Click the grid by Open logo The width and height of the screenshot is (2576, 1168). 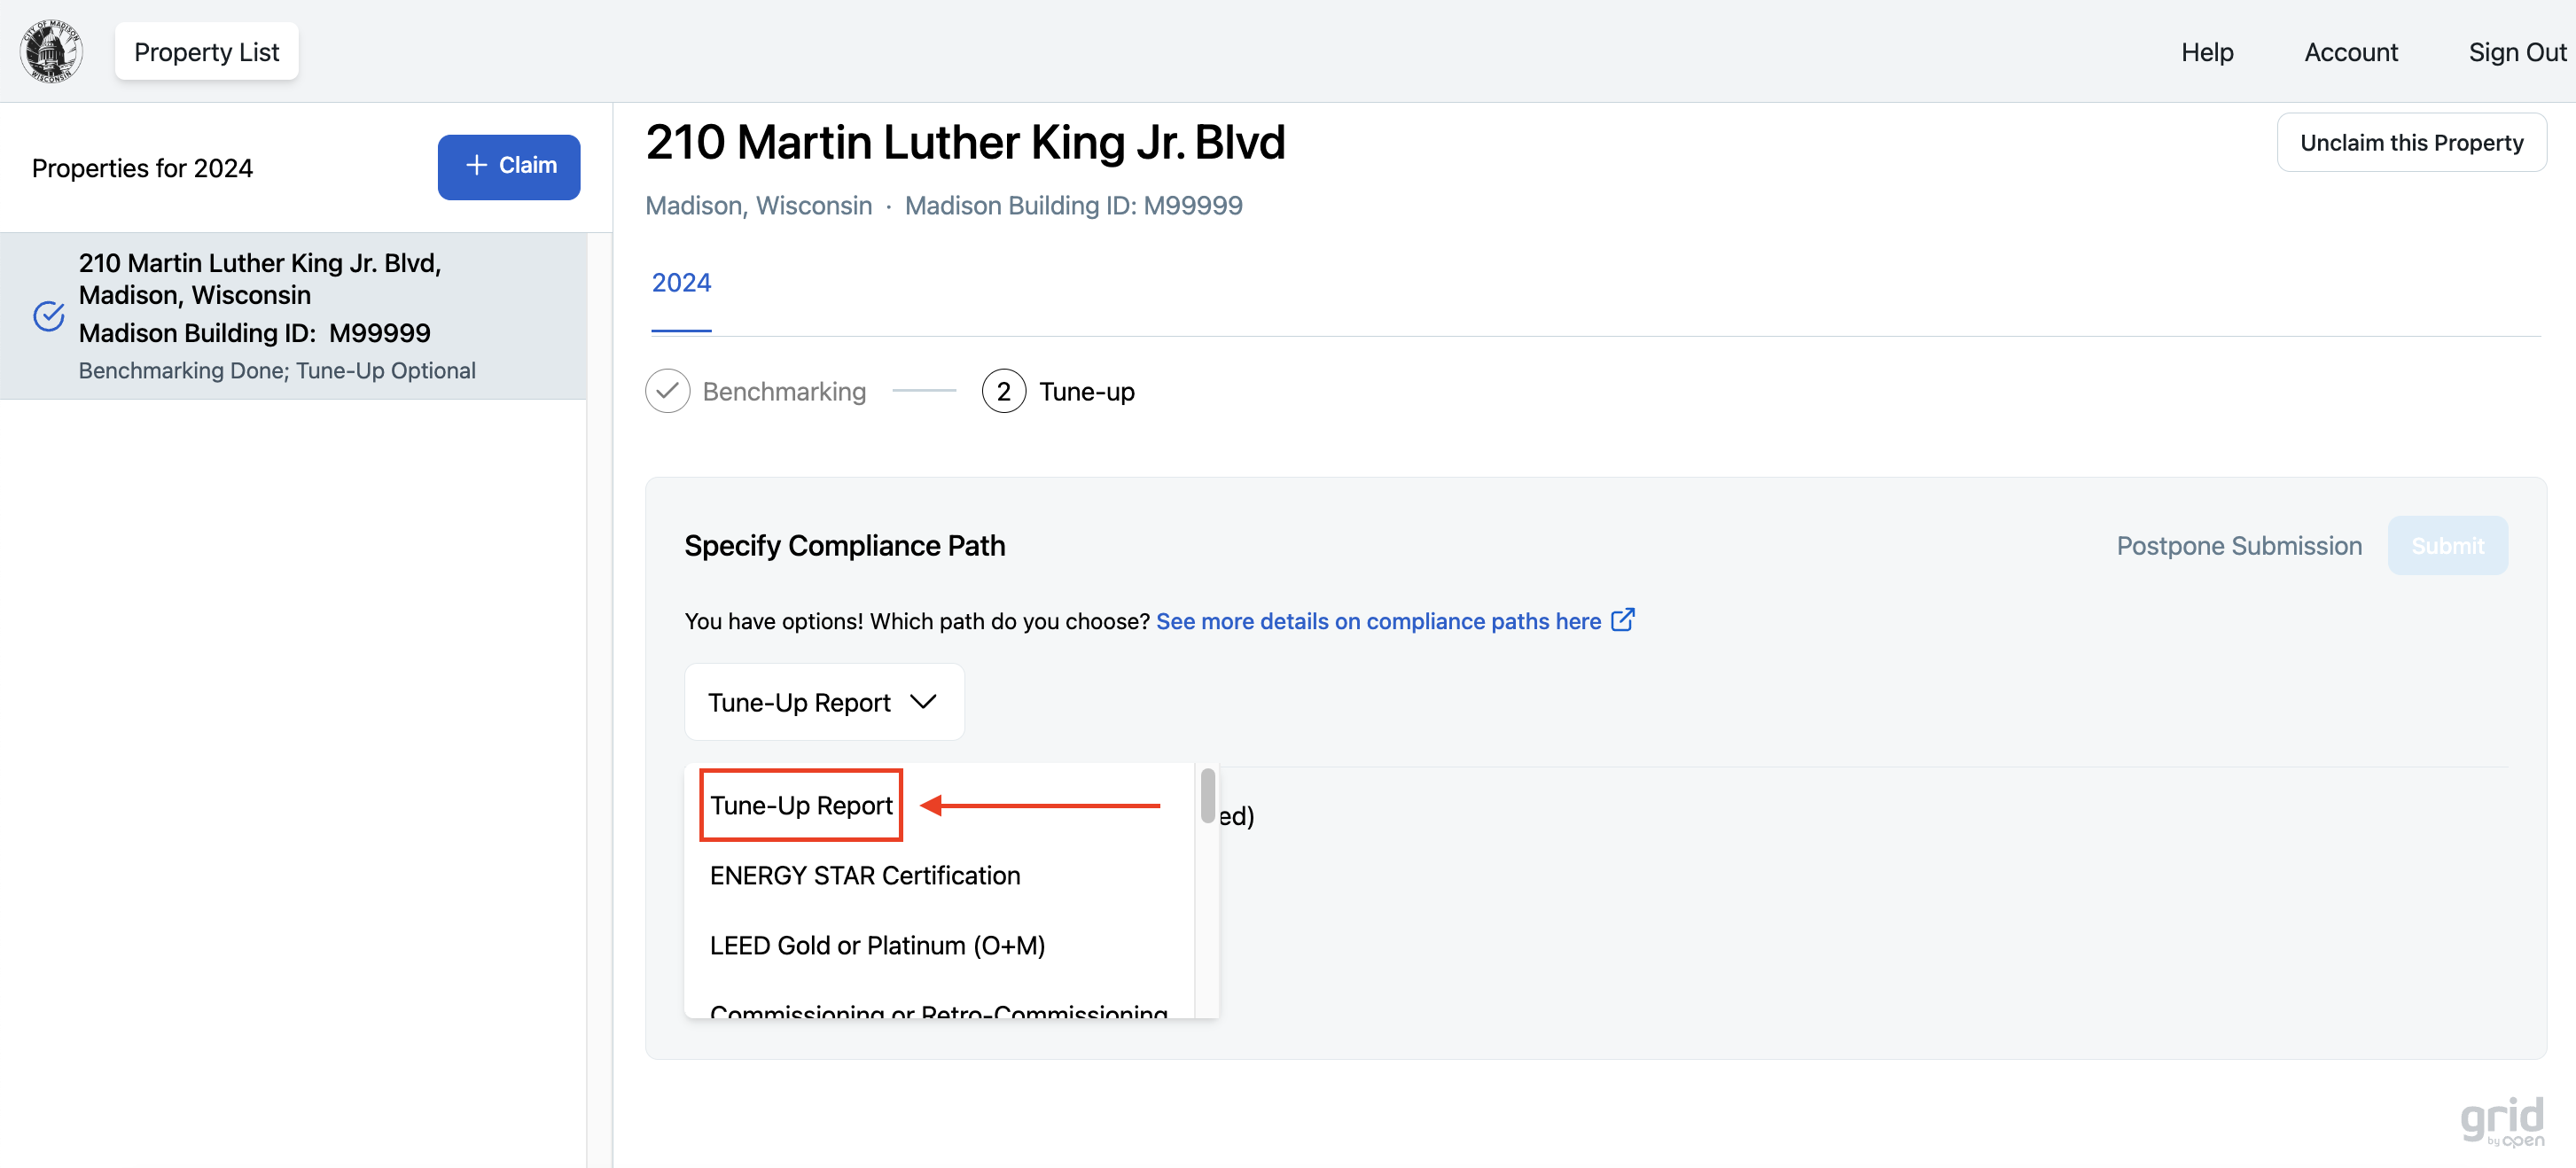[x=2502, y=1122]
